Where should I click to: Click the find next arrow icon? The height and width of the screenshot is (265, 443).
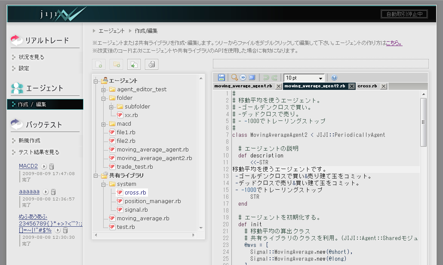pyautogui.click(x=243, y=77)
